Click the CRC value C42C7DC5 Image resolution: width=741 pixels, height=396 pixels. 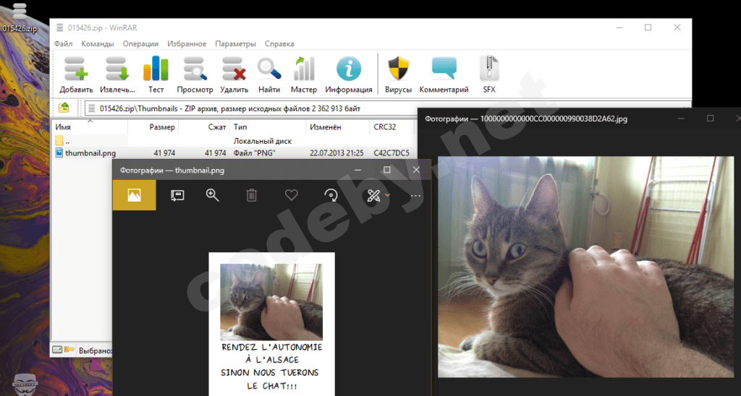(x=391, y=153)
